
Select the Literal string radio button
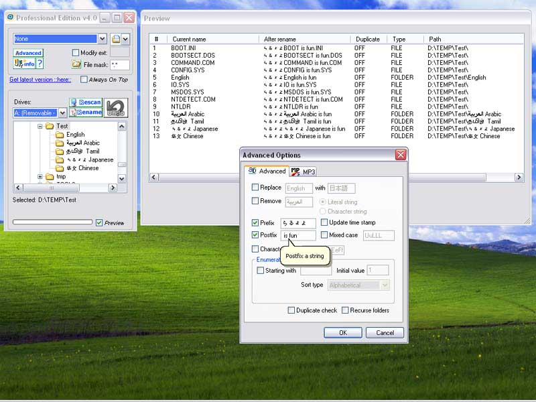322,202
